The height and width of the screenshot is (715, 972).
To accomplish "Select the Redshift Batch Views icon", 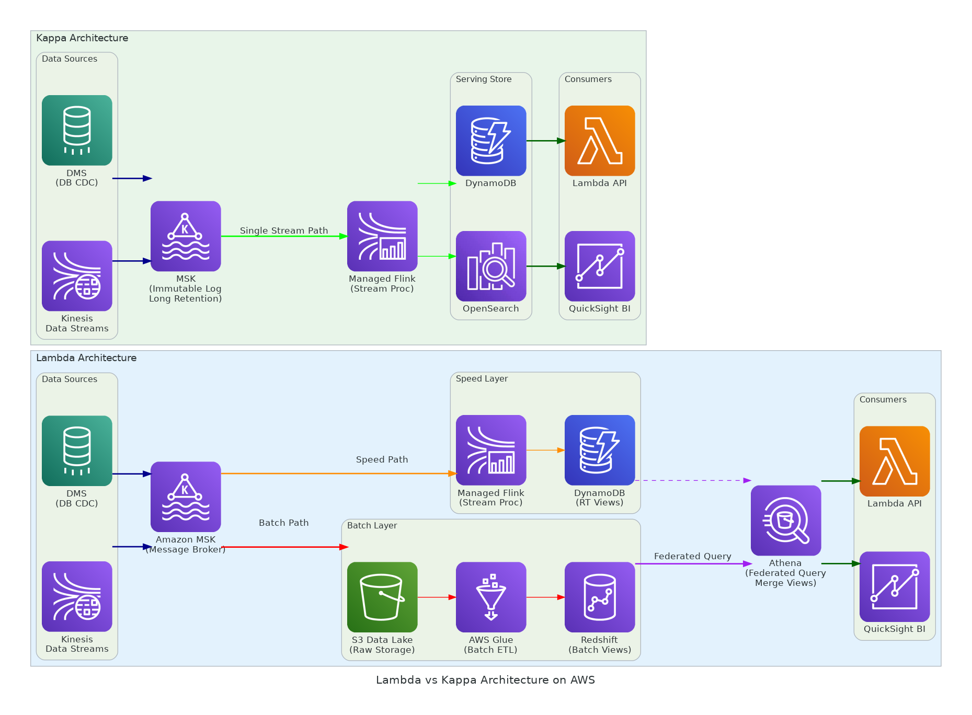I will click(599, 597).
